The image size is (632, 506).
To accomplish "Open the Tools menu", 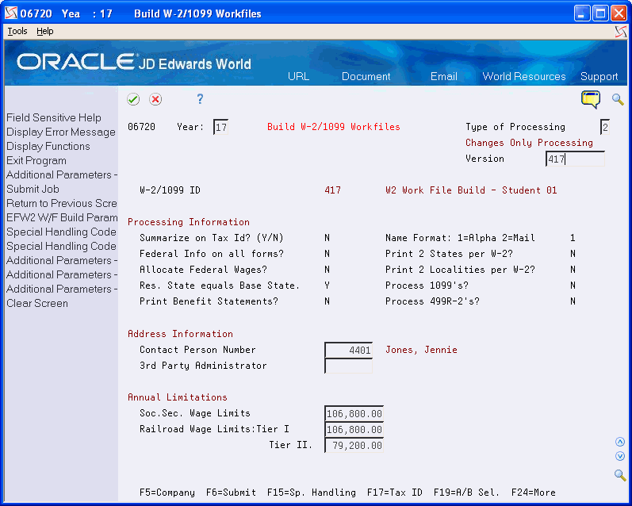I will tap(17, 31).
